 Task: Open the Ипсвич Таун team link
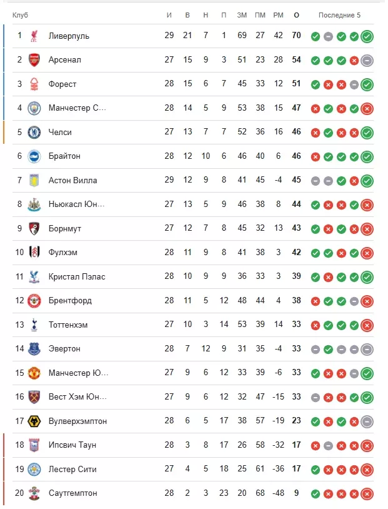72,445
